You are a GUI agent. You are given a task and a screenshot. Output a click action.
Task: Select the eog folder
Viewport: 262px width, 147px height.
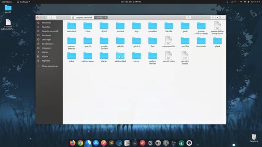[x=136, y=27]
